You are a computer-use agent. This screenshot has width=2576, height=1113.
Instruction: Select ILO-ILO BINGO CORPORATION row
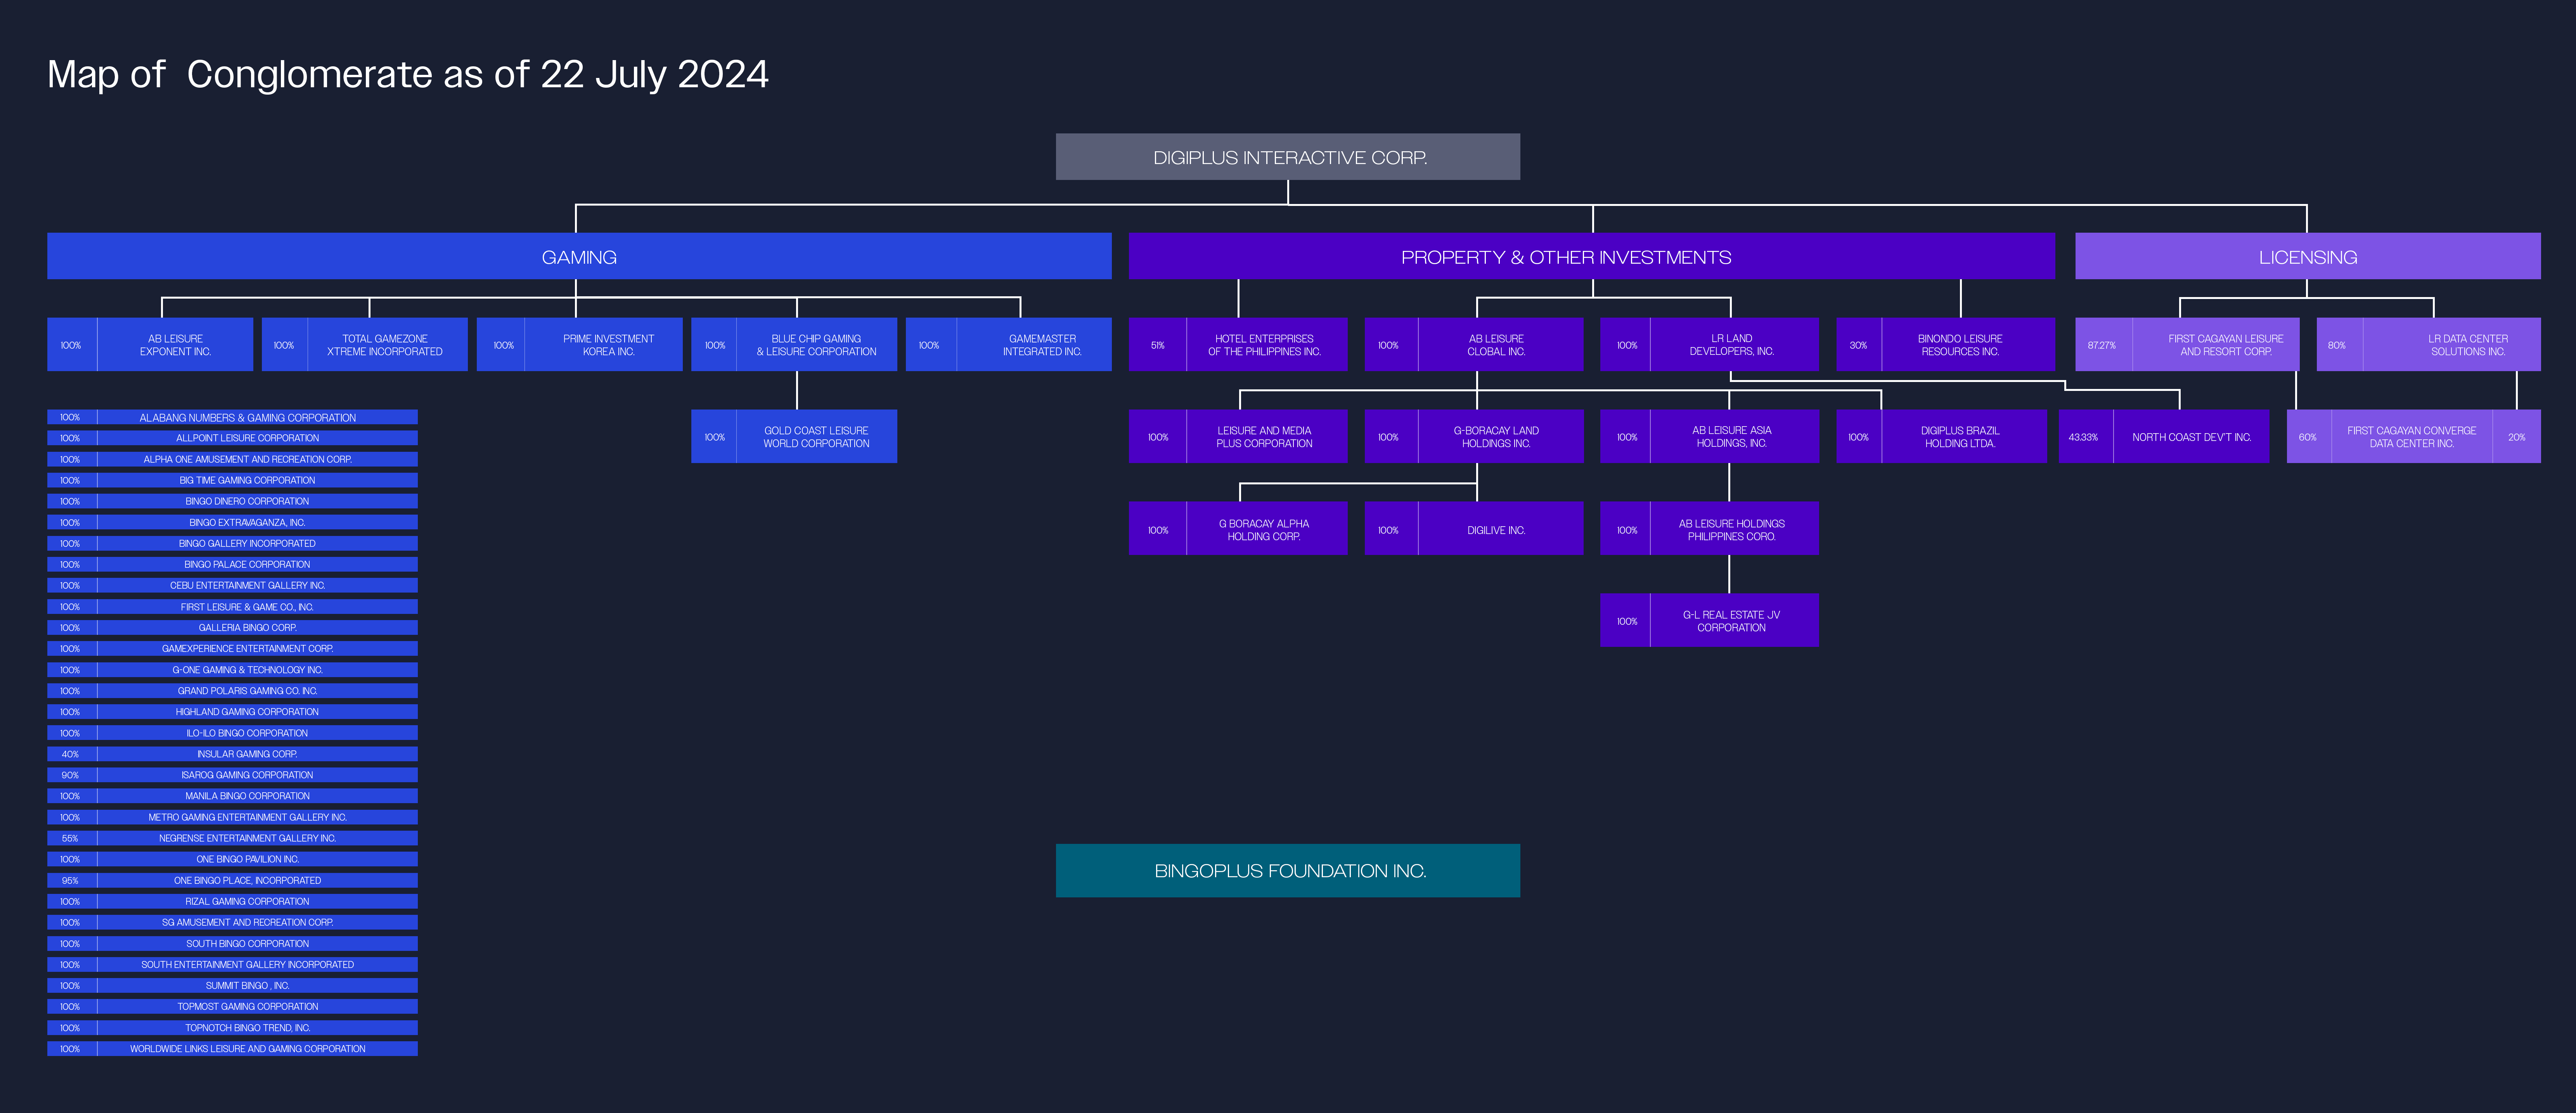click(232, 733)
